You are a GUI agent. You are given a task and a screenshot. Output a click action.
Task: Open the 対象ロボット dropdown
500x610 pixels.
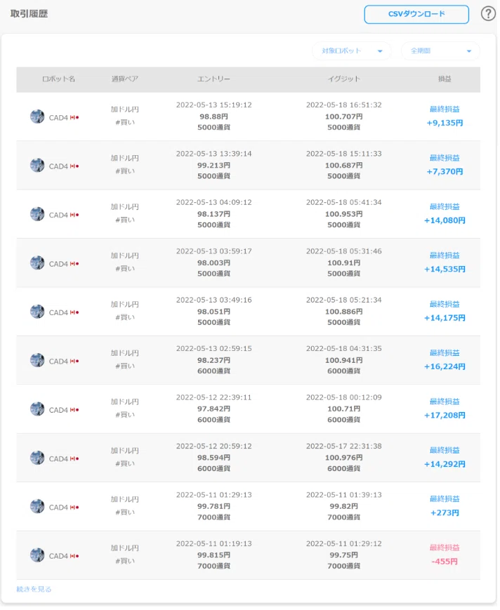351,51
